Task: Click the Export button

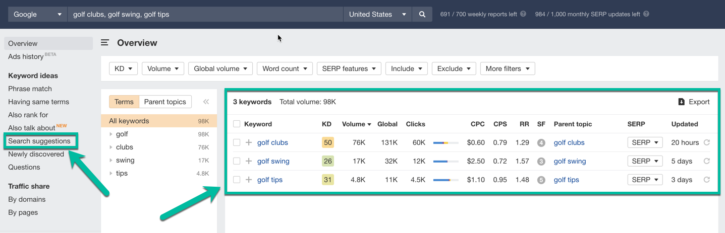Action: click(694, 102)
